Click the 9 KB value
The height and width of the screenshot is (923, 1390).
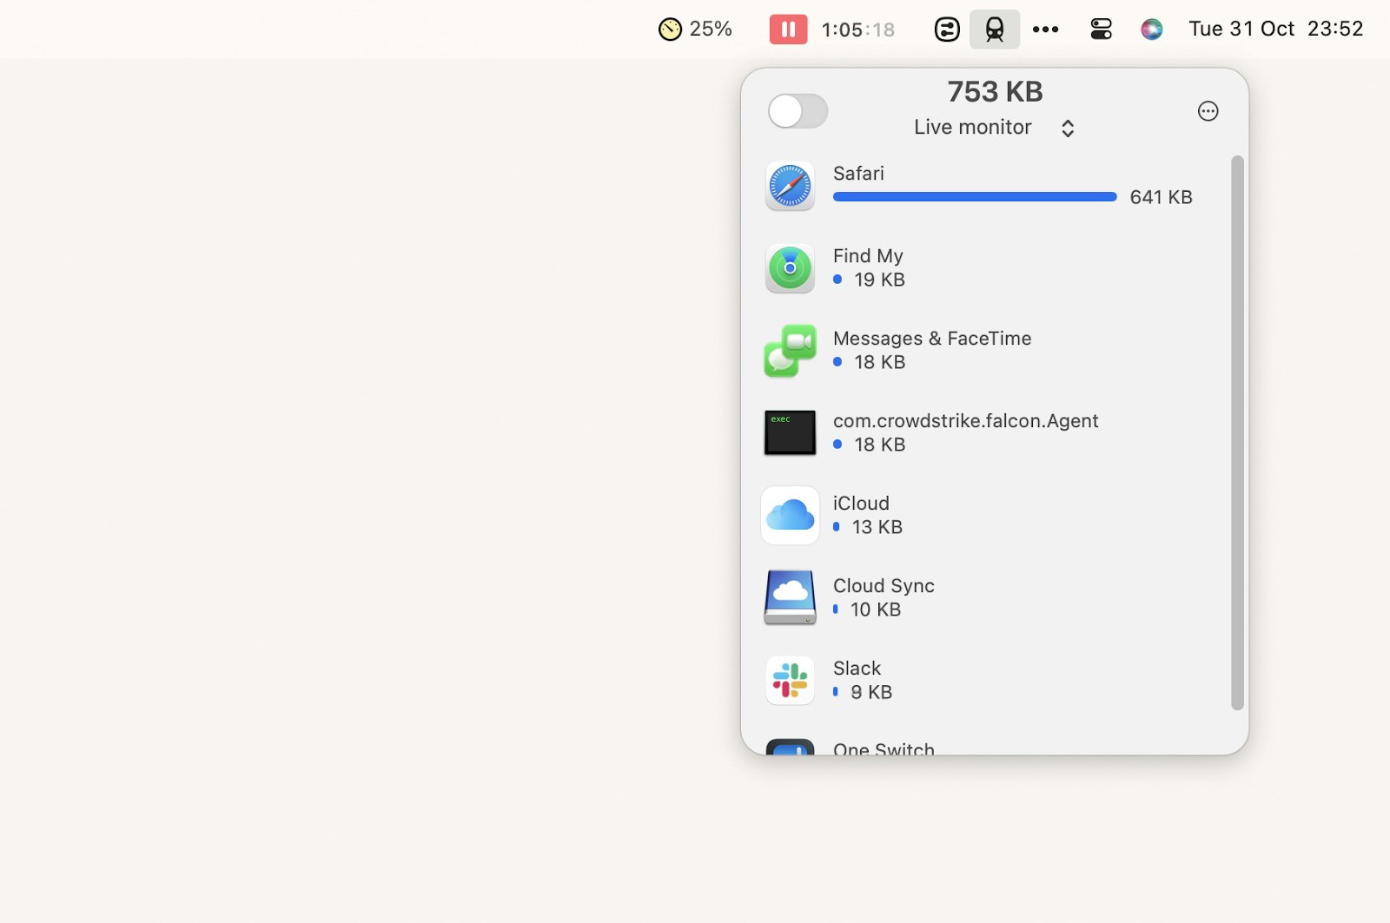point(871,692)
